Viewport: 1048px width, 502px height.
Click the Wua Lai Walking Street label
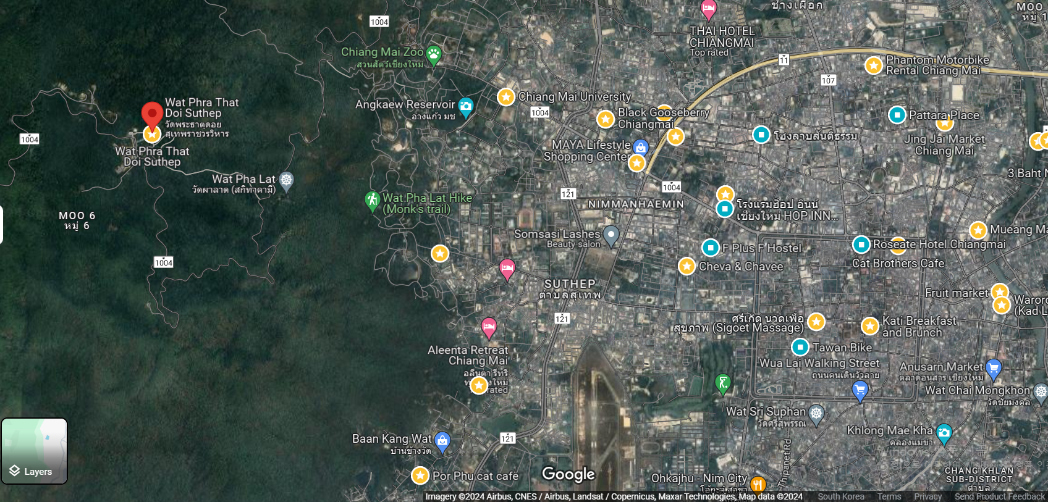click(819, 363)
